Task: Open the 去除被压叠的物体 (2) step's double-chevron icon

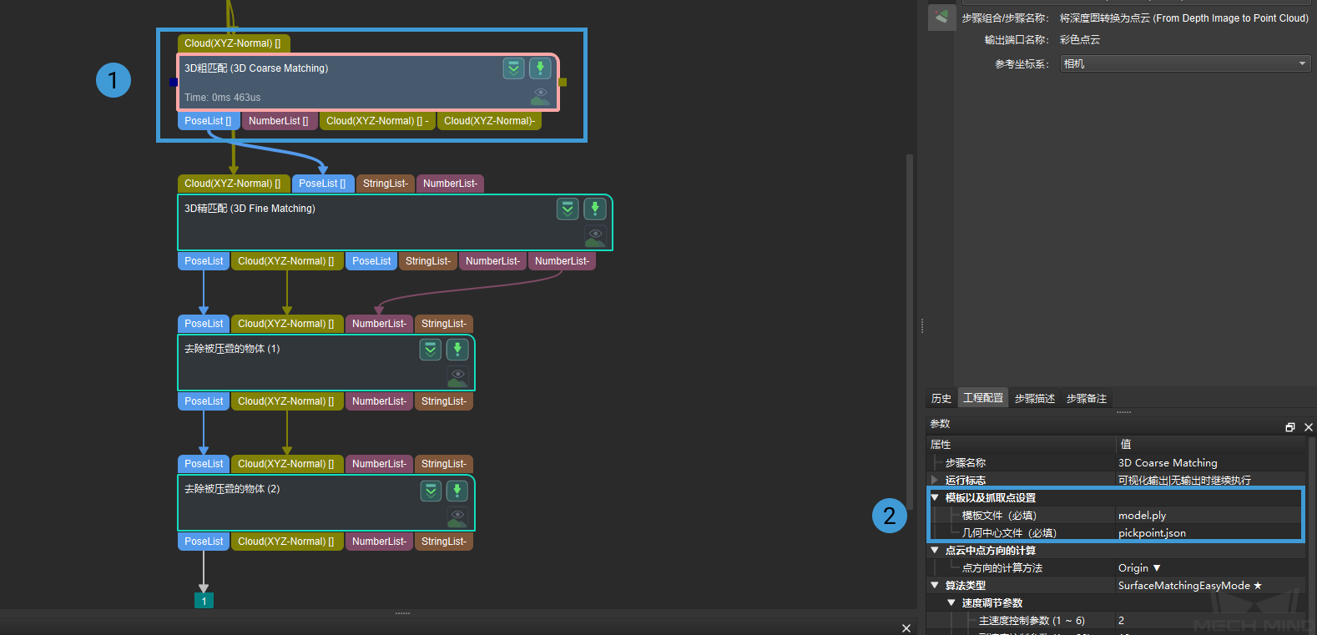Action: coord(431,490)
